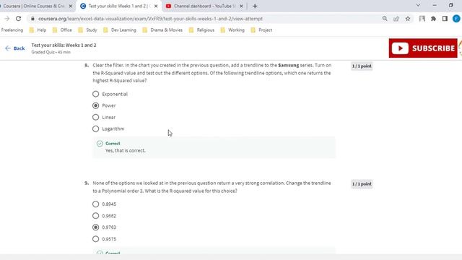
Task: Click 'Graded Quiz • 45 min' subtitle
Action: tap(51, 52)
